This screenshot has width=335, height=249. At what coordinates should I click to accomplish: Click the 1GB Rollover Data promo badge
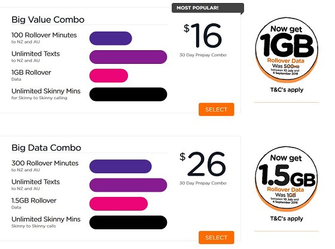coord(287,50)
